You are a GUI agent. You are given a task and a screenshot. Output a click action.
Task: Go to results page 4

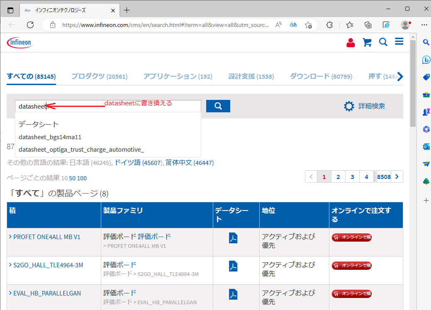(x=366, y=177)
